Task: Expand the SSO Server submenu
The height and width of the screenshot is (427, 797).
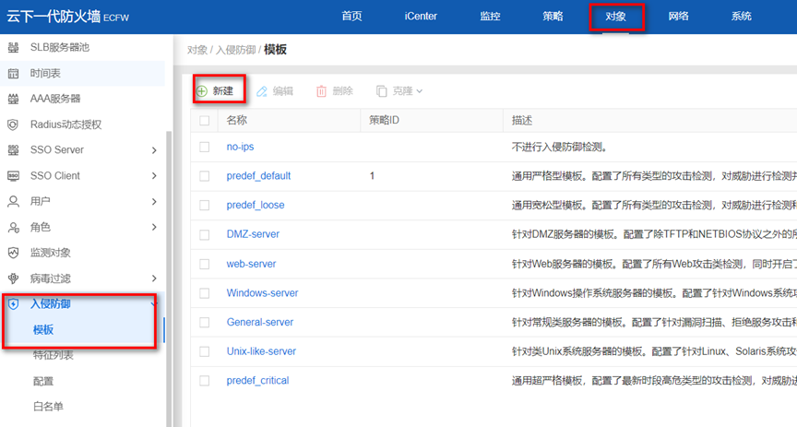Action: pyautogui.click(x=154, y=150)
